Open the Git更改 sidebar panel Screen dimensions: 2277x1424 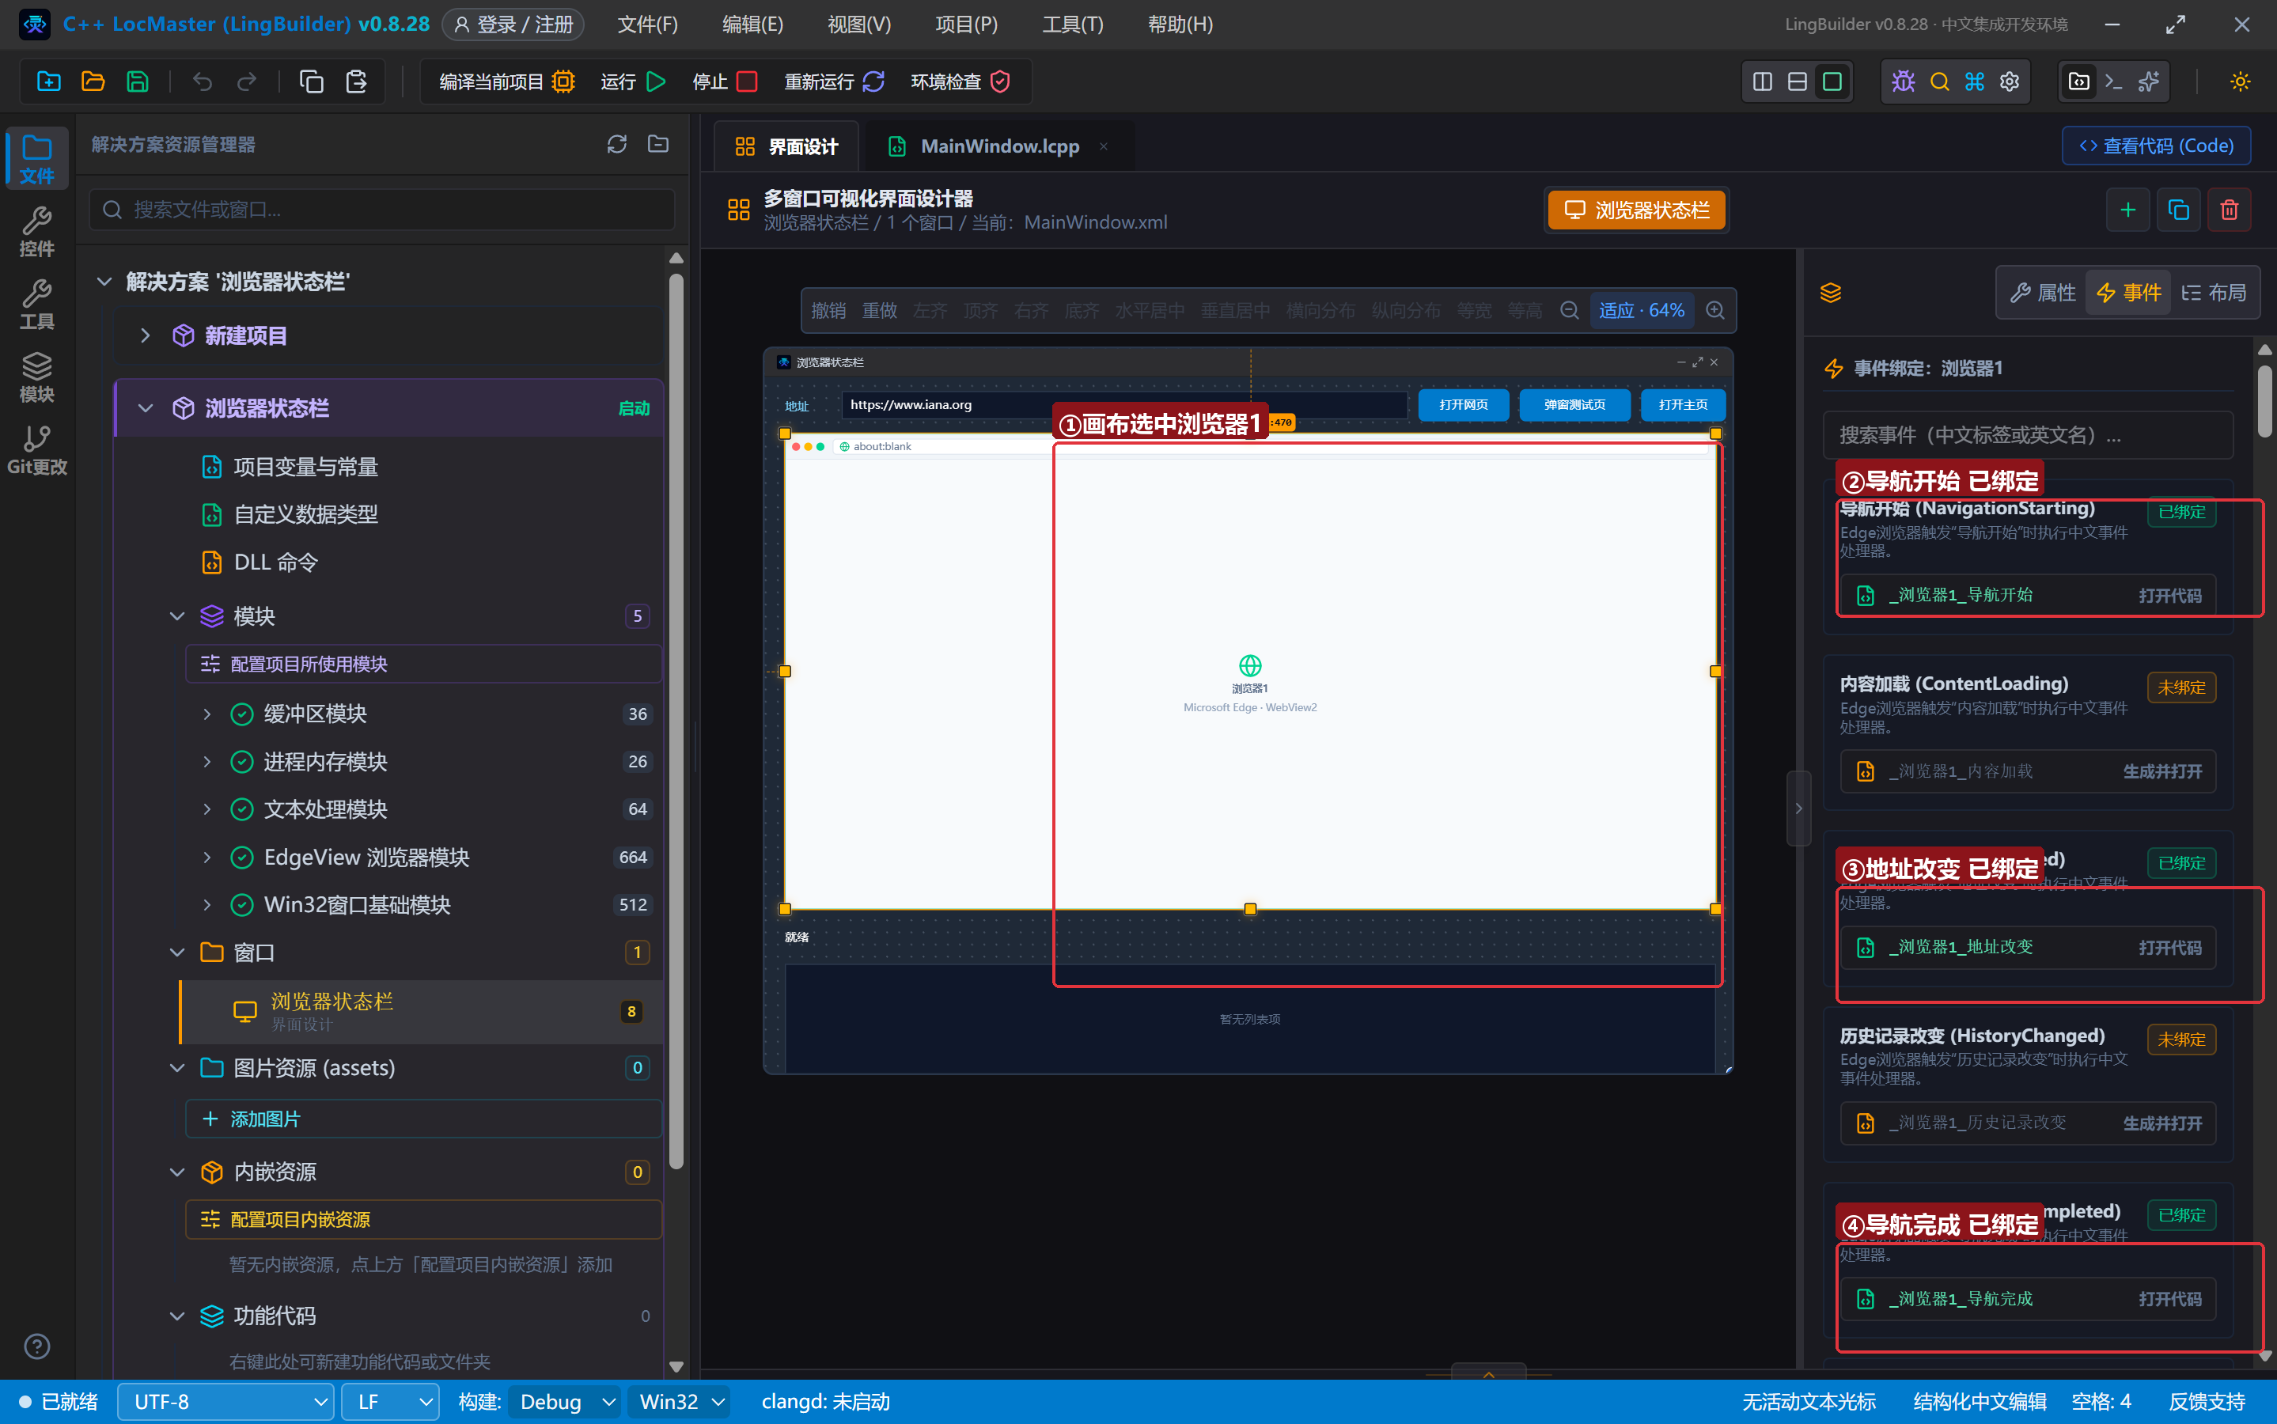(x=36, y=450)
